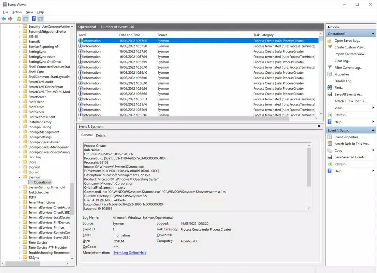Screen dimensions: 377x273
Task: Click the Up One Level toolbar icon
Action: [x=19, y=19]
